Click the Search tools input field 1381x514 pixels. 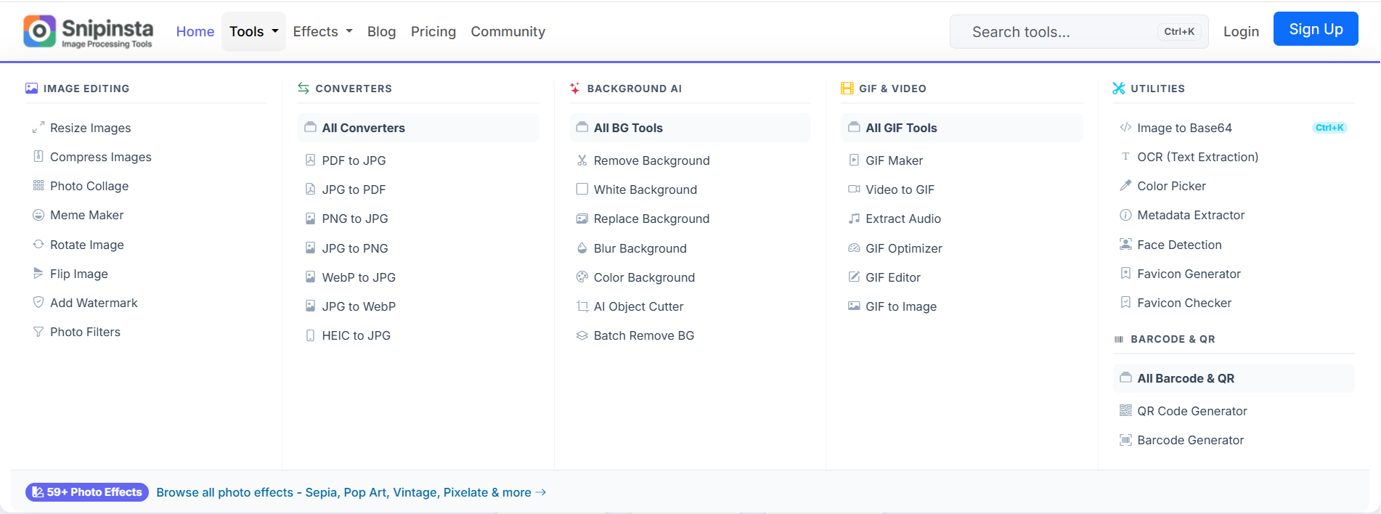(x=1060, y=32)
